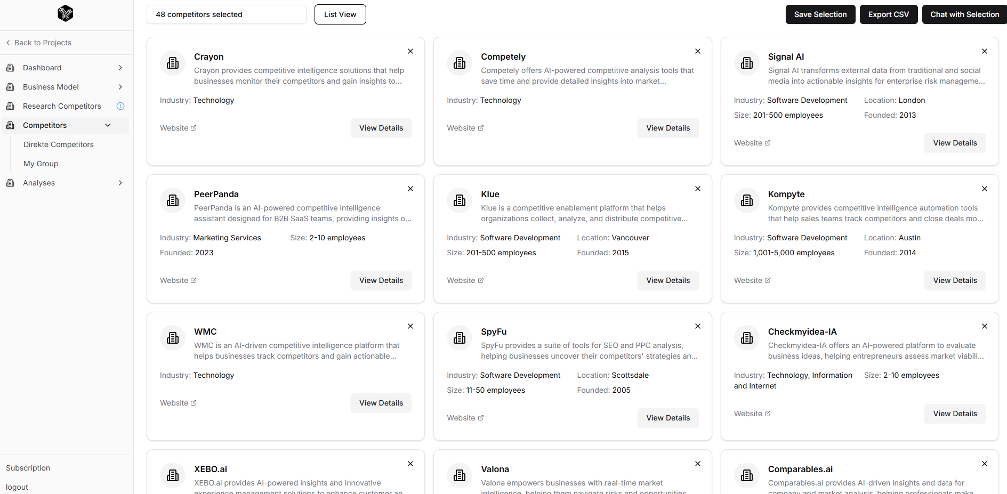
Task: Close the Checkmyidea-IA card
Action: tap(984, 326)
